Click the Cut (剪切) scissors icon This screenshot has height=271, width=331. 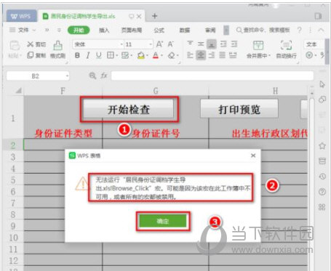point(30,44)
